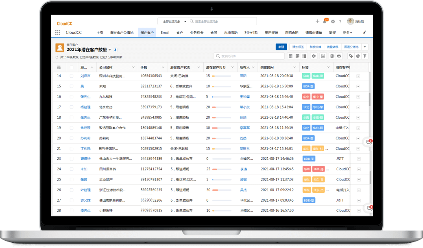Pin the current list view
This screenshot has width=423, height=248.
[x=115, y=50]
